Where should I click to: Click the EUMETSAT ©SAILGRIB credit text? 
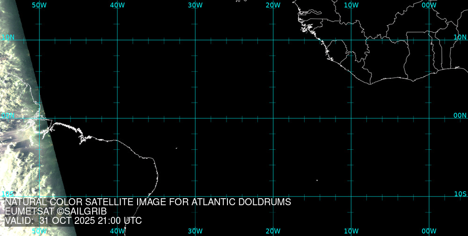coord(56,212)
